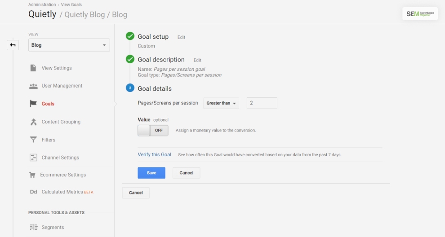Click the Goal details heading
445x237 pixels.
coord(155,89)
